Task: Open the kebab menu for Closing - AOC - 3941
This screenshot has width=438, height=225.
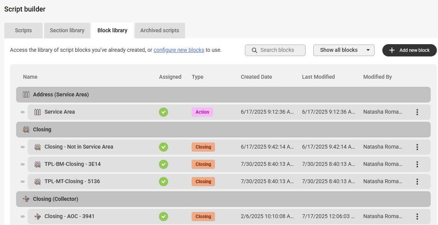Action: tap(417, 216)
